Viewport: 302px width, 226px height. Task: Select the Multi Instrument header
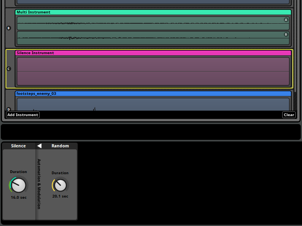[153, 12]
